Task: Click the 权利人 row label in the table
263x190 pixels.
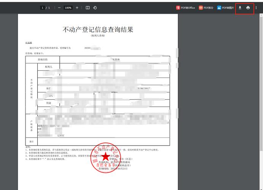Action: pyautogui.click(x=48, y=66)
